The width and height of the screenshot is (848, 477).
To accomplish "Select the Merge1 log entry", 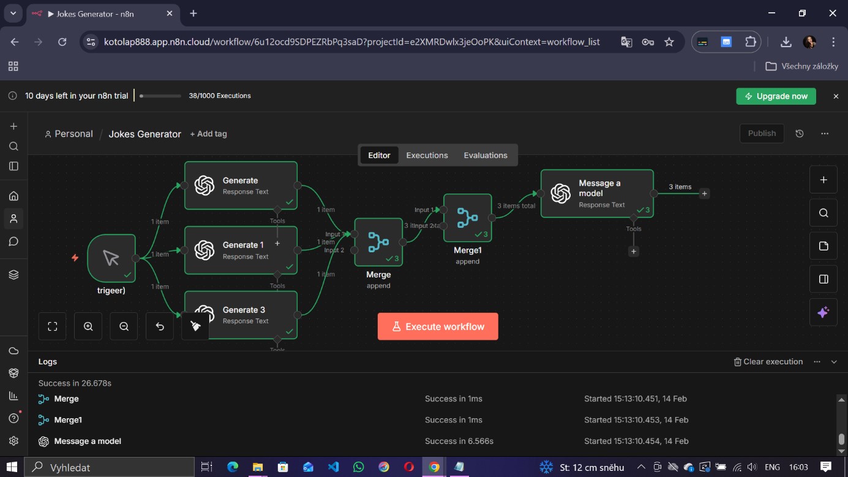I will tap(431, 420).
